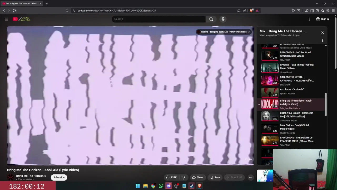The image size is (337, 190).
Task: Open the browser main menu button
Action: pyautogui.click(x=333, y=11)
